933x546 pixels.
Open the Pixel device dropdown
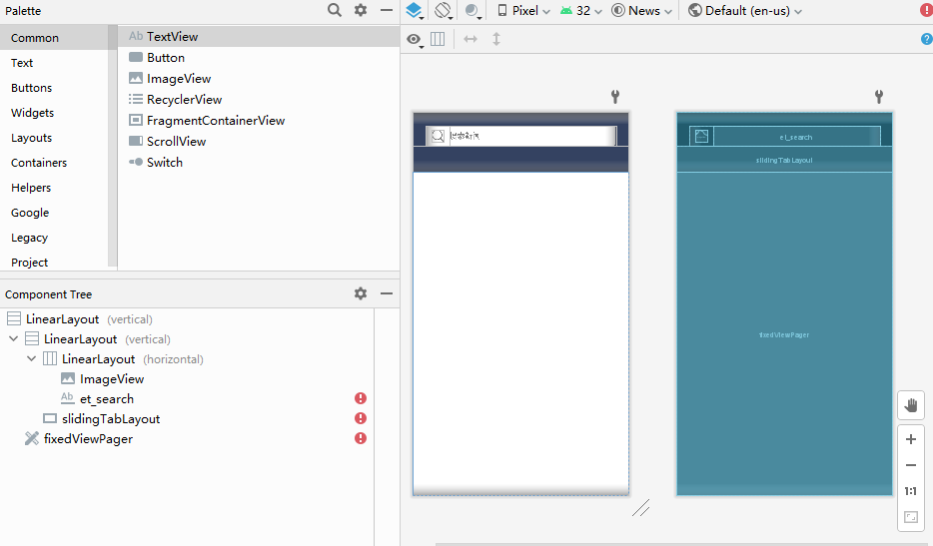click(x=524, y=11)
